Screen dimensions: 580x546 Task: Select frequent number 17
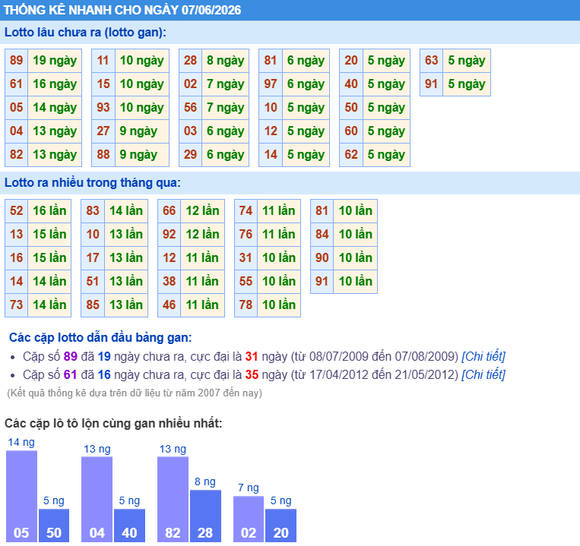click(x=93, y=258)
